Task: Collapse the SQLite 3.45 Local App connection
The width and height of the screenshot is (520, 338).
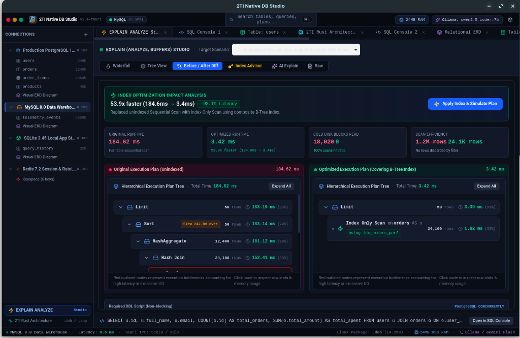Action: pyautogui.click(x=11, y=138)
